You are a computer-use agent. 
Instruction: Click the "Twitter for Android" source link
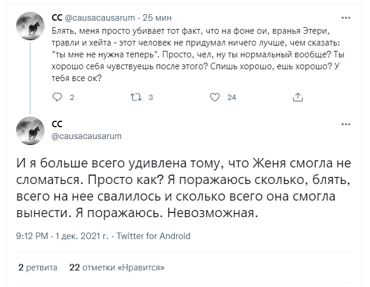[x=154, y=236]
